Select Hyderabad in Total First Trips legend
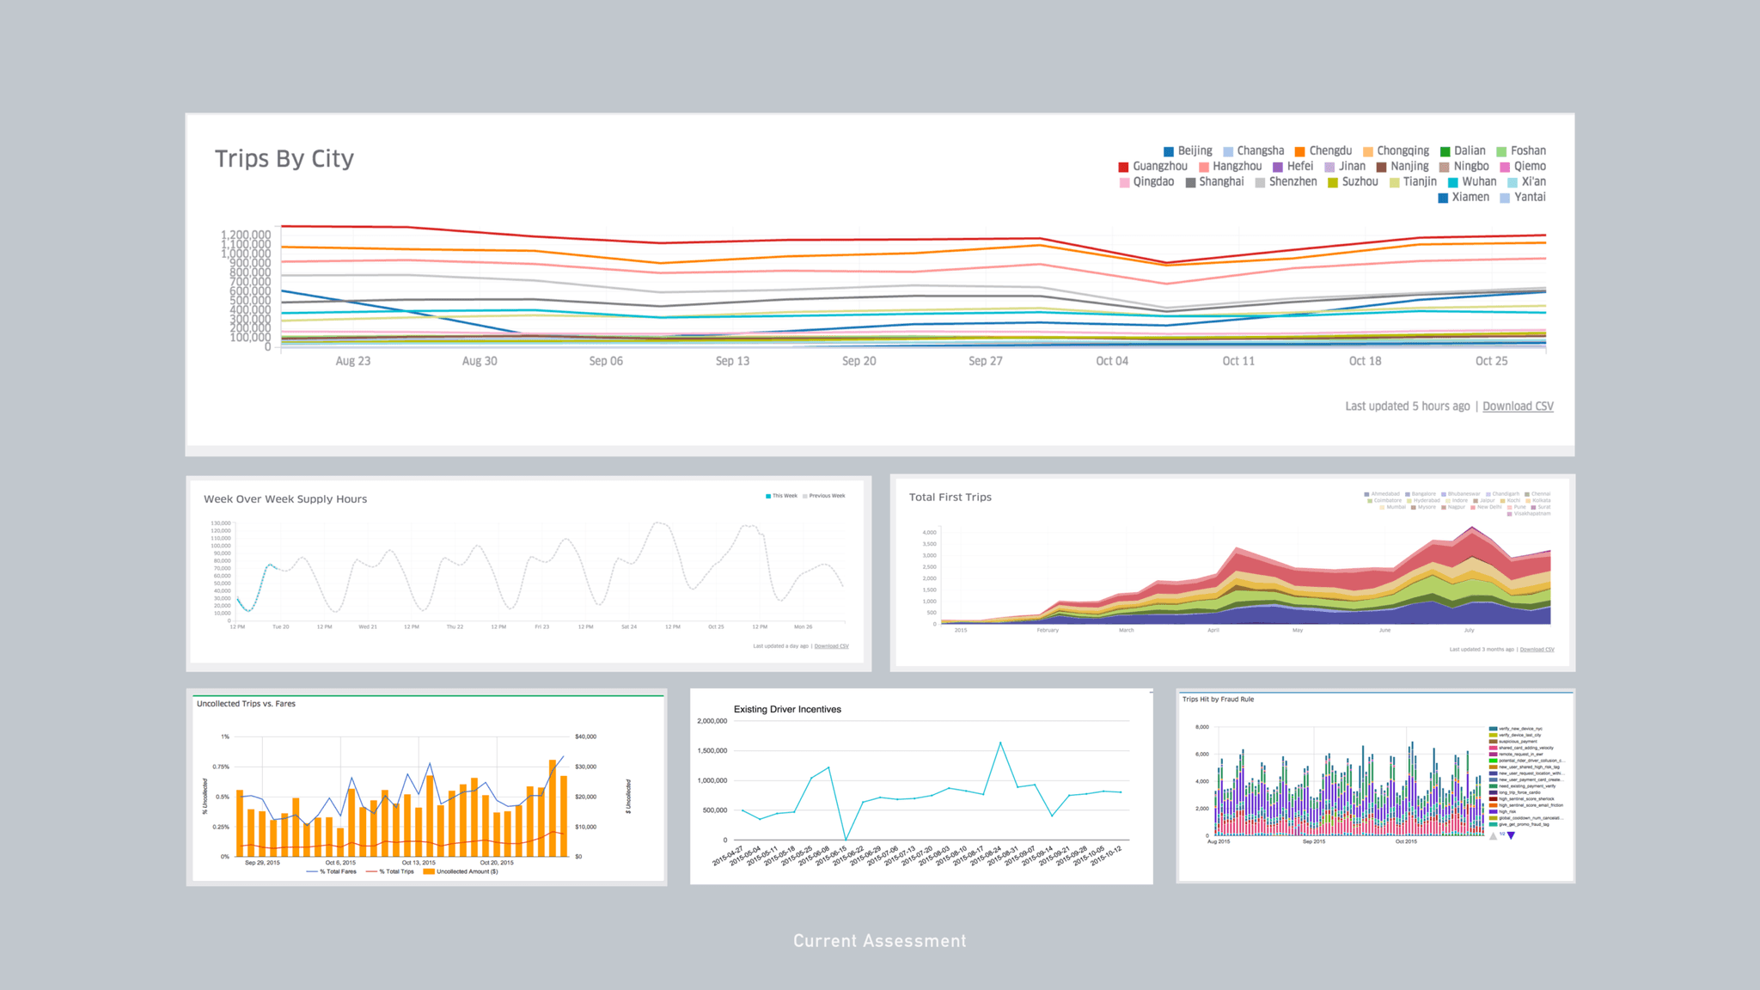 pos(1423,500)
